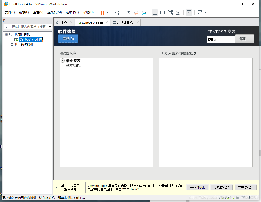The height and width of the screenshot is (202, 261).
Task: Click the 以后提醒我 button
Action: [x=221, y=188]
